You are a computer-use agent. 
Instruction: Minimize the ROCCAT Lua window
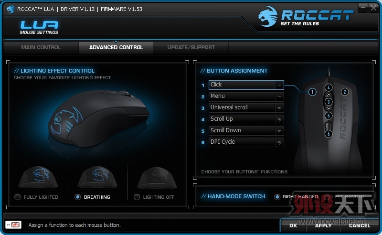point(363,8)
